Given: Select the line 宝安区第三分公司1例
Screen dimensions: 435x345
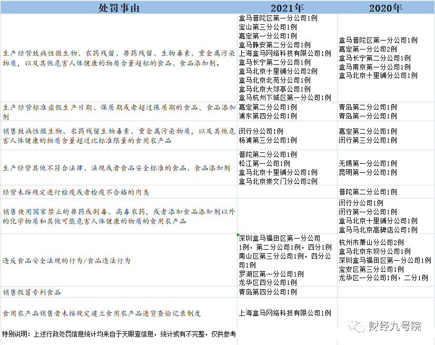Looking at the screenshot, I should 371,269.
